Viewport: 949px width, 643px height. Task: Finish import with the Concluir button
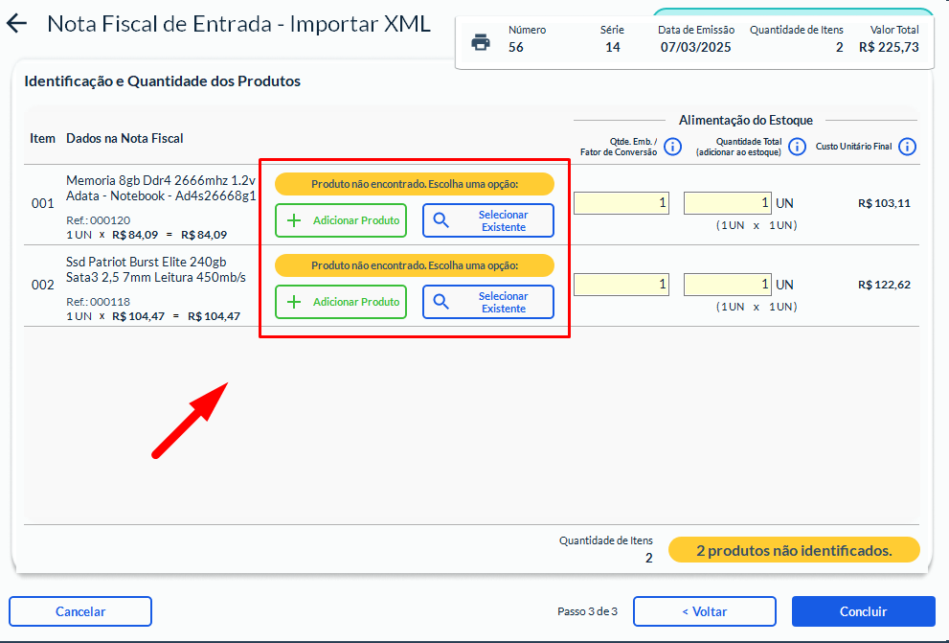tap(863, 611)
